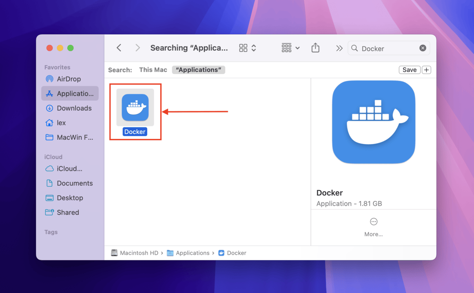Click into the Docker search field

389,48
